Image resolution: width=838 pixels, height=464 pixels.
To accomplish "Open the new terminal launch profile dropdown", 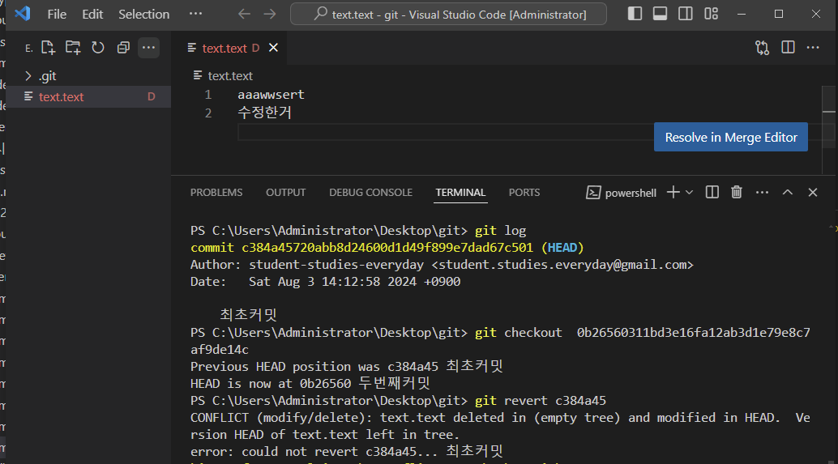I will click(x=690, y=193).
